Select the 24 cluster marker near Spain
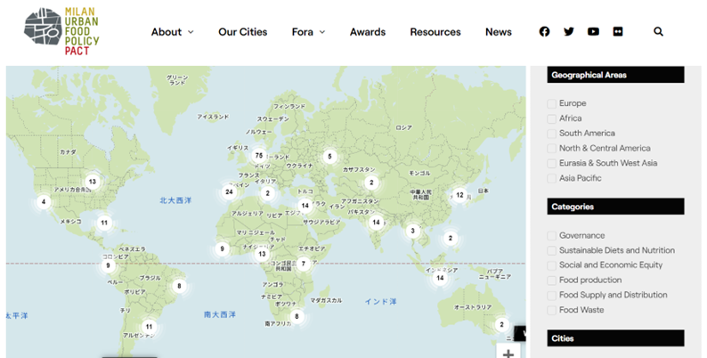 pos(229,191)
